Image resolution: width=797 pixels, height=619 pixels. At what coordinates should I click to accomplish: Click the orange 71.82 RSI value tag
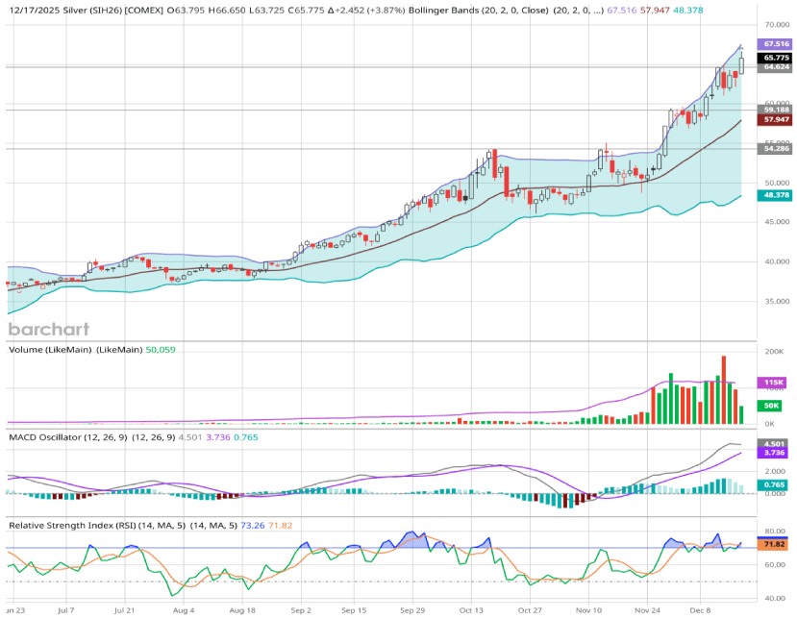(x=776, y=544)
